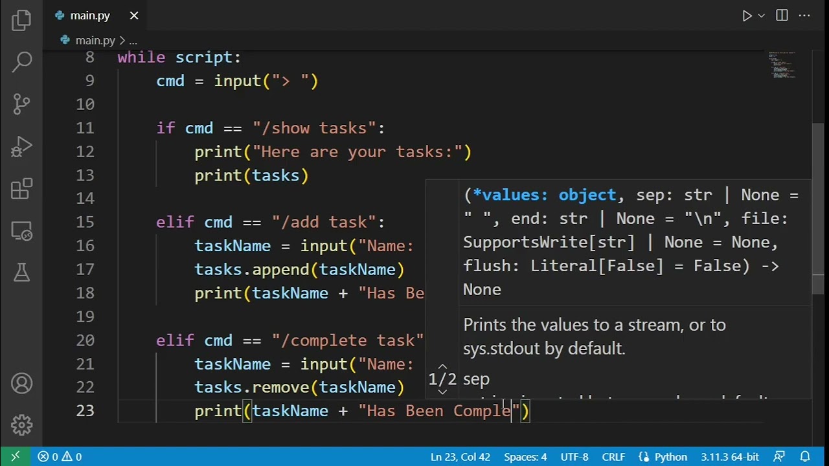This screenshot has width=829, height=466.
Task: Open the Manage gear menu
Action: click(x=21, y=425)
